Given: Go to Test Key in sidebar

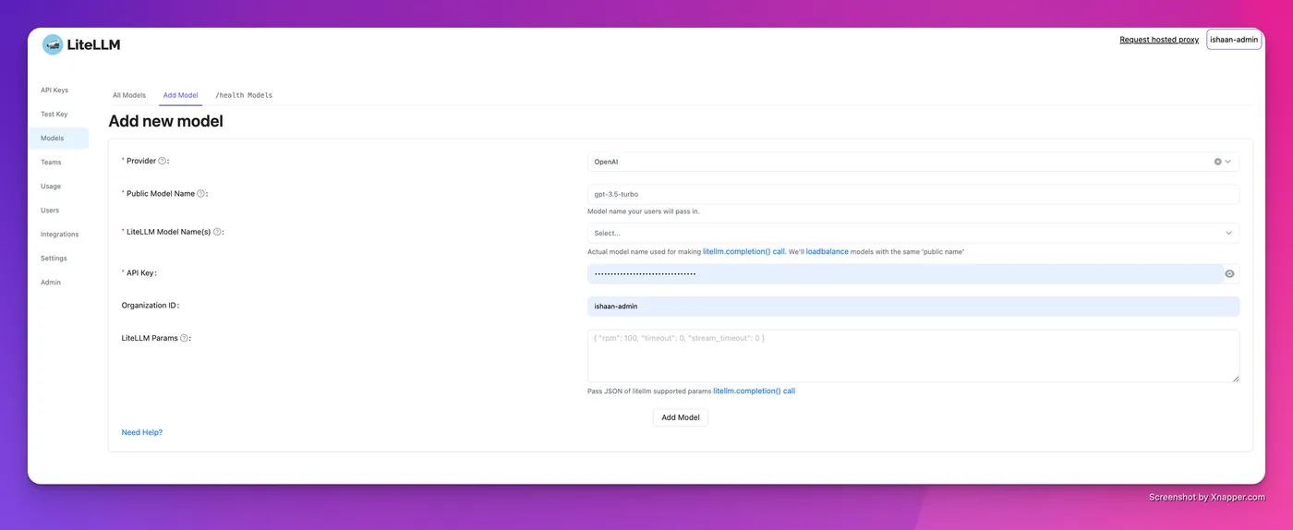Looking at the screenshot, I should click(54, 114).
